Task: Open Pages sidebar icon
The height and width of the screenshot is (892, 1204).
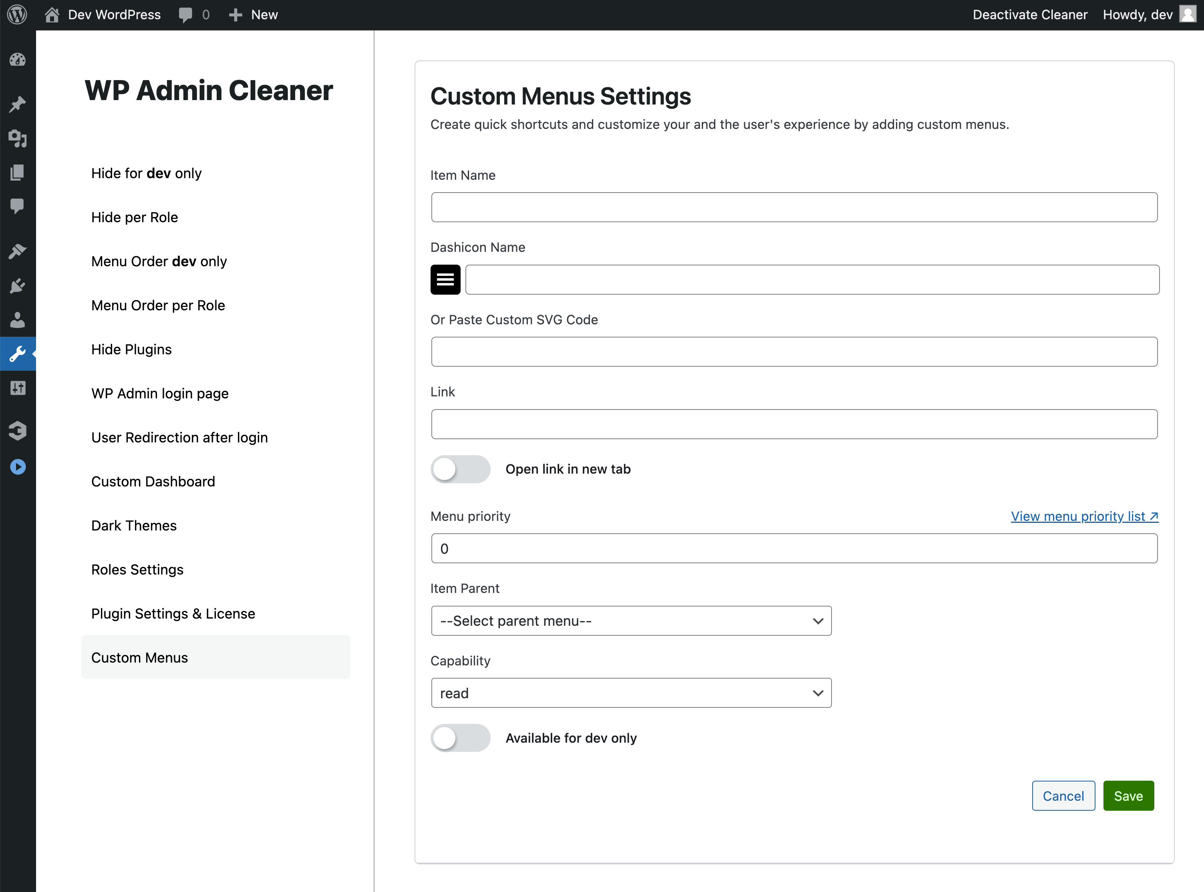Action: (x=18, y=173)
